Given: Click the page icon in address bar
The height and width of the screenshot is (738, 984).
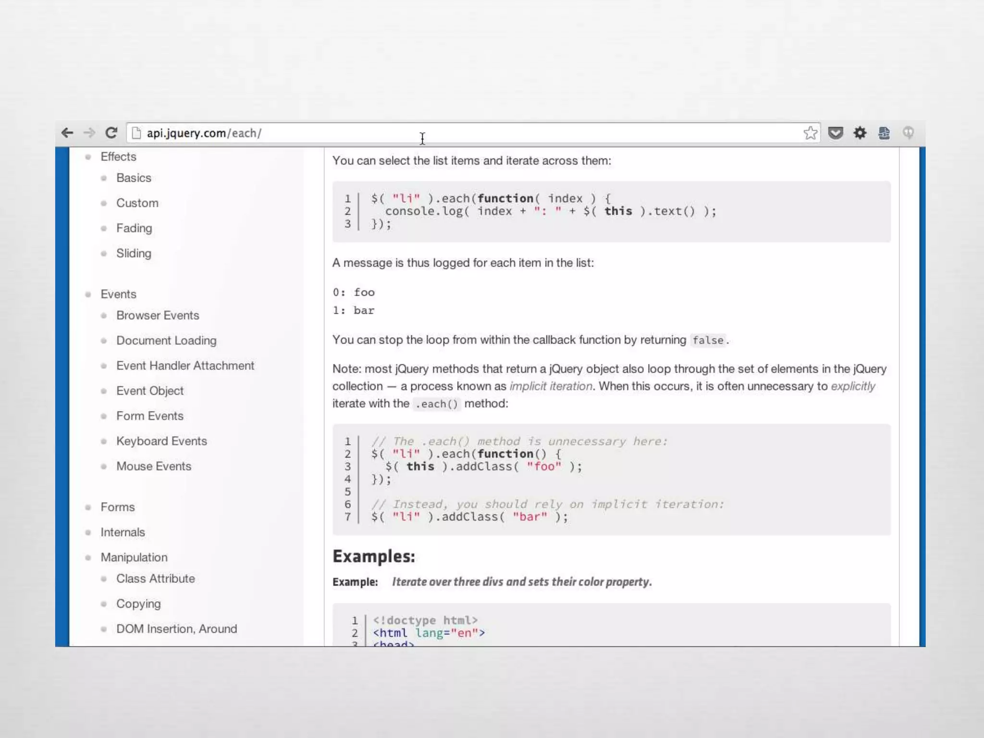Looking at the screenshot, I should [136, 133].
